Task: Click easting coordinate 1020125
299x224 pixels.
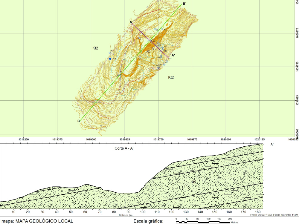Action: [259, 139]
